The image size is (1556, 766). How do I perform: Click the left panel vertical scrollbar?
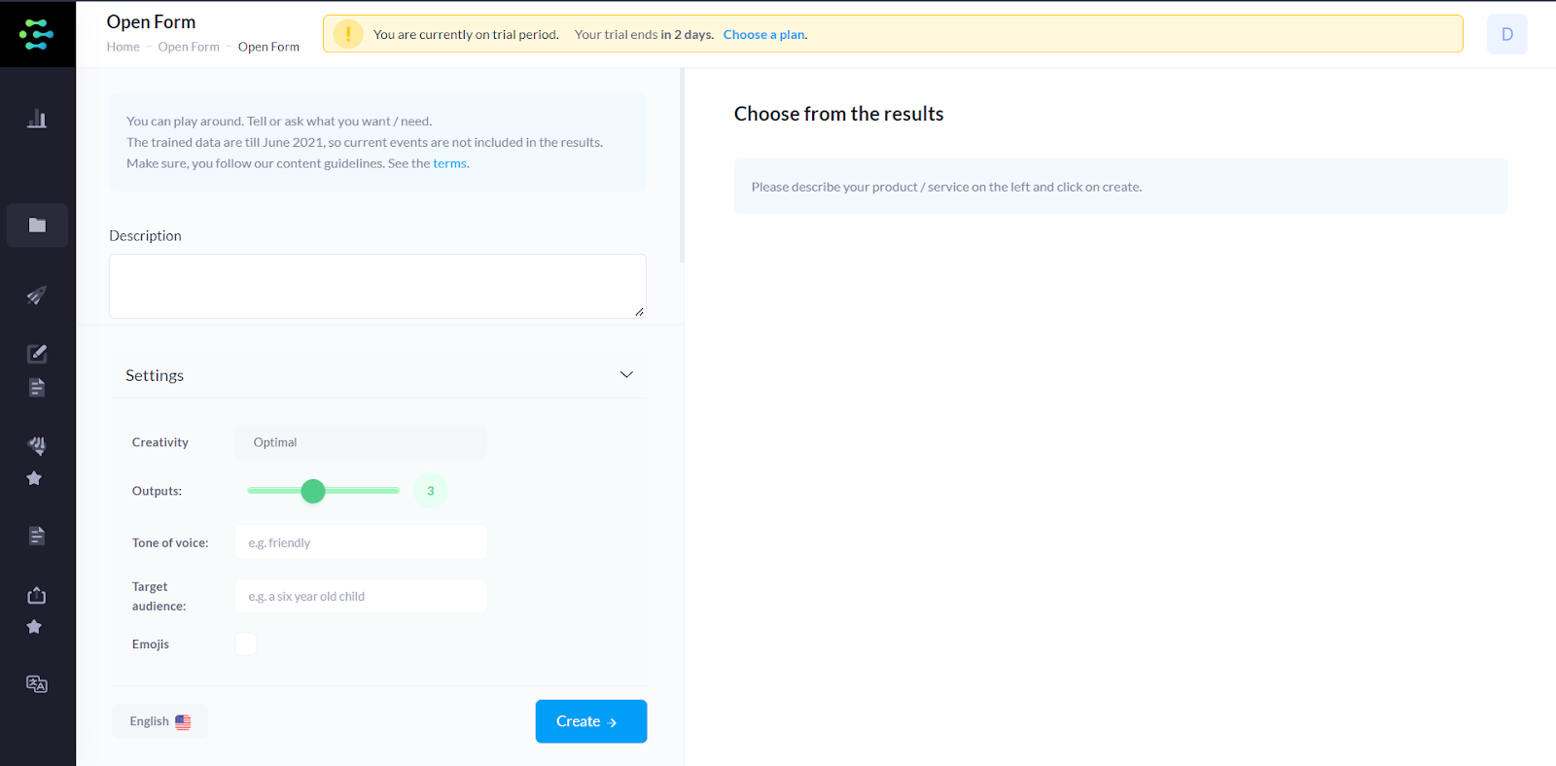click(682, 165)
